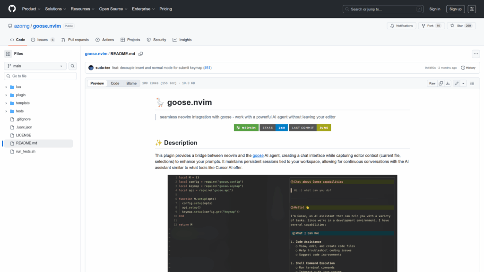The height and width of the screenshot is (272, 484).
Task: Copy the README.md file path
Action: coord(140,54)
